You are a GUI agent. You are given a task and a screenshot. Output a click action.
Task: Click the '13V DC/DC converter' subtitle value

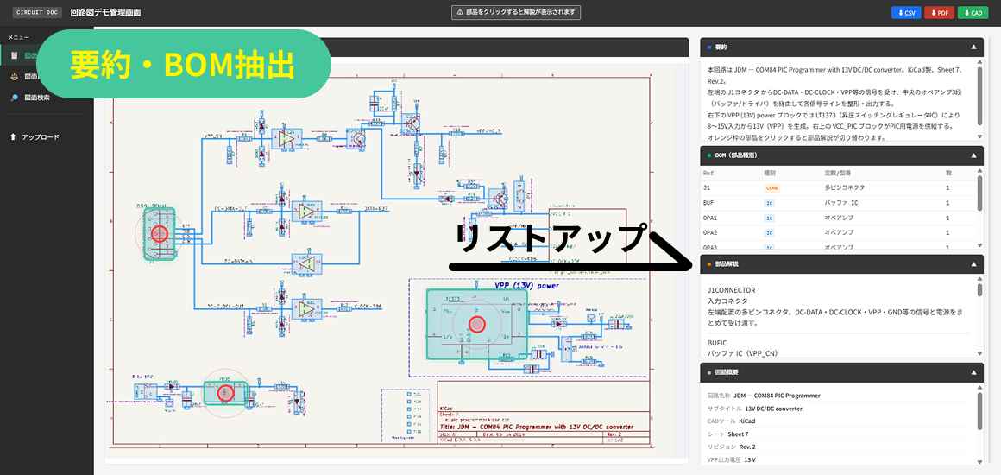(x=774, y=408)
